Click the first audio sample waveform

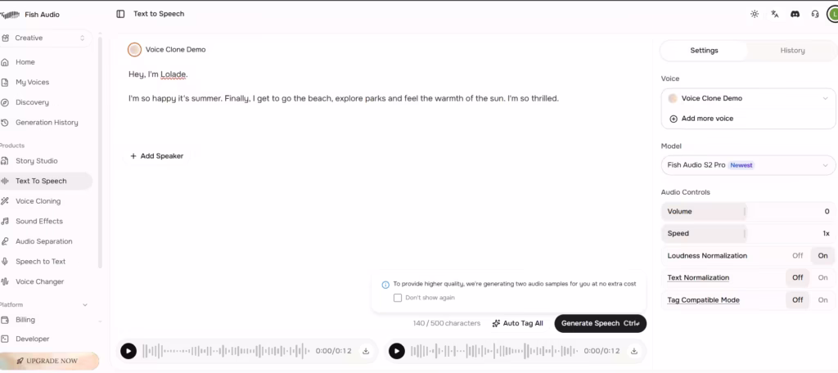coord(226,351)
